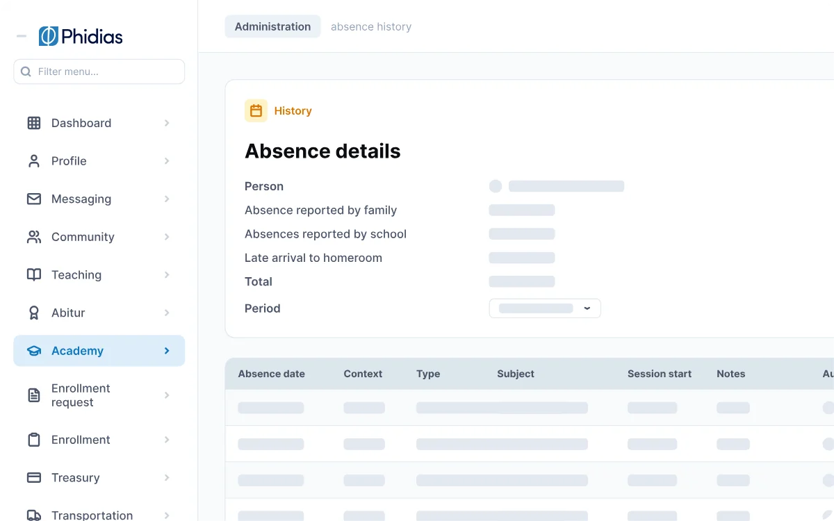Sort by the Context column header
Screen dimensions: 834x521
363,374
